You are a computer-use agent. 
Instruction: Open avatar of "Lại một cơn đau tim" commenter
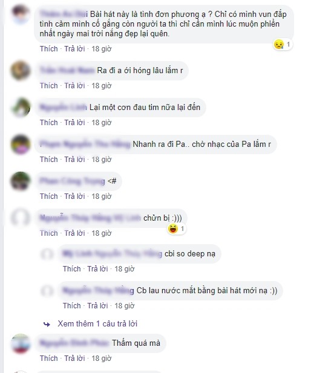21,108
